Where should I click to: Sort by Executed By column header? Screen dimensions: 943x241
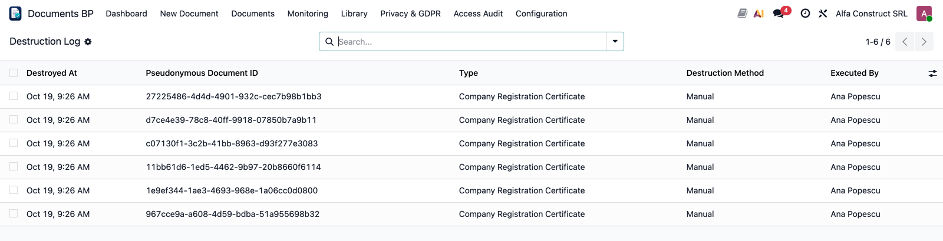click(x=855, y=73)
